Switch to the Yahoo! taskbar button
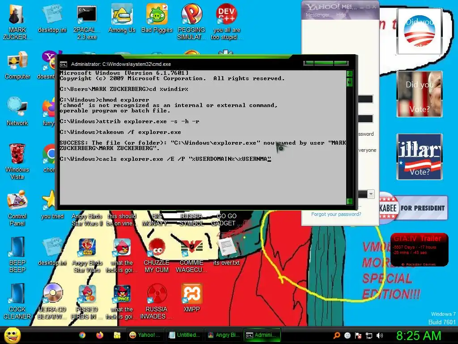Screen dimensions: 458x344 [x=145, y=335]
